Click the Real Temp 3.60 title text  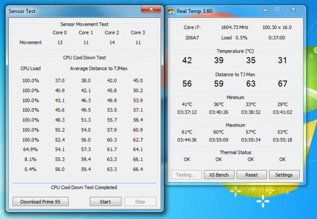[x=194, y=11]
